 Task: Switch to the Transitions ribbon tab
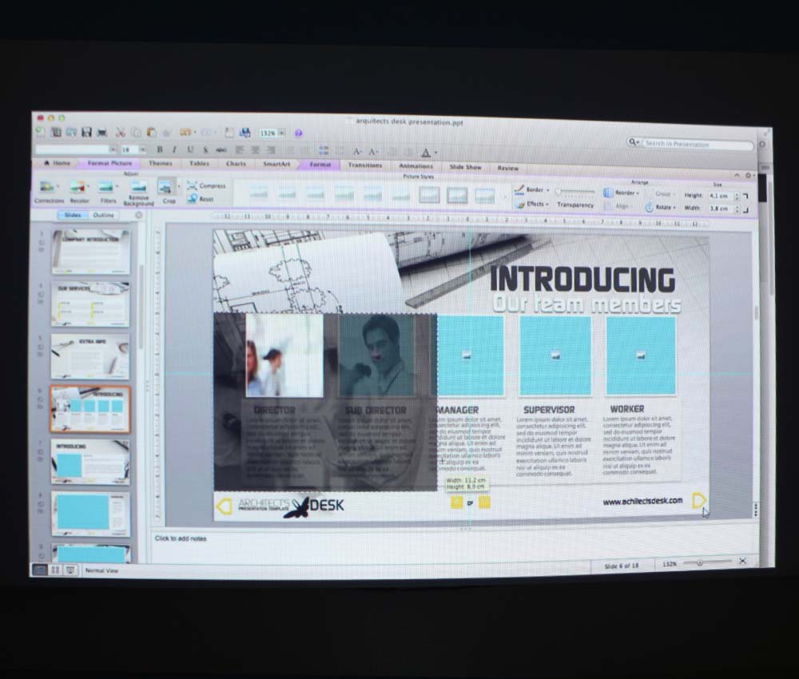[365, 165]
